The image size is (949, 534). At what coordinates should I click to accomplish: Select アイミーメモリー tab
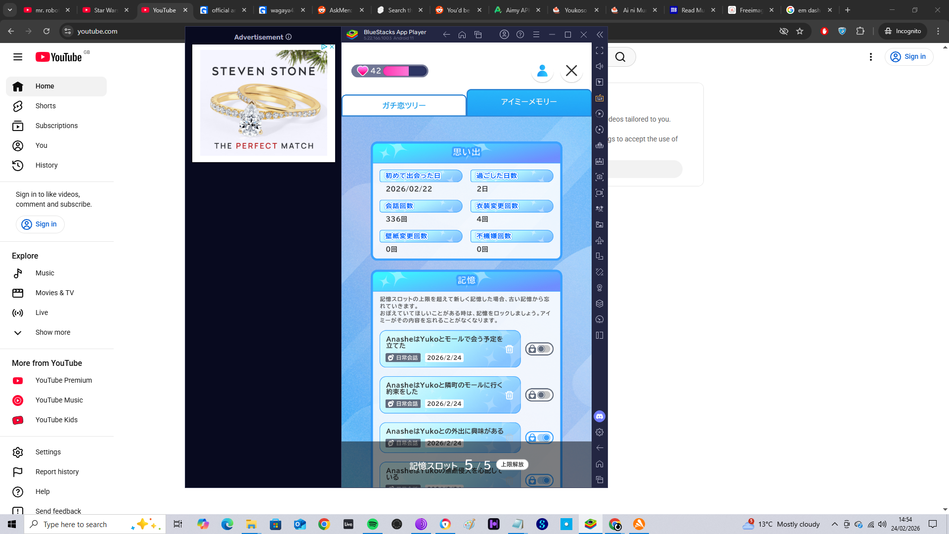528,102
